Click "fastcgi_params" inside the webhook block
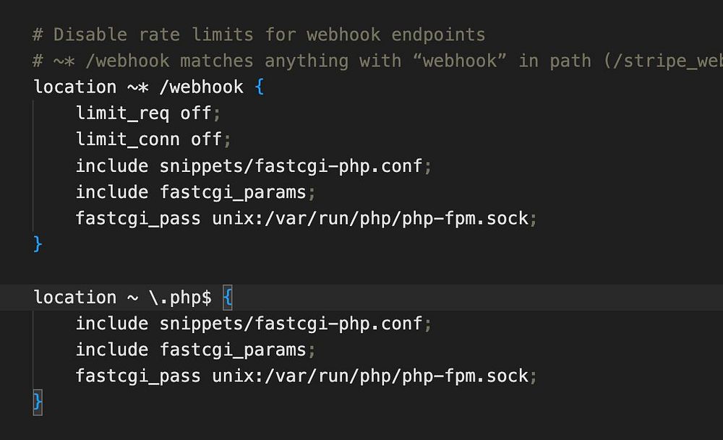Screen dimensions: 723x440 (233, 192)
